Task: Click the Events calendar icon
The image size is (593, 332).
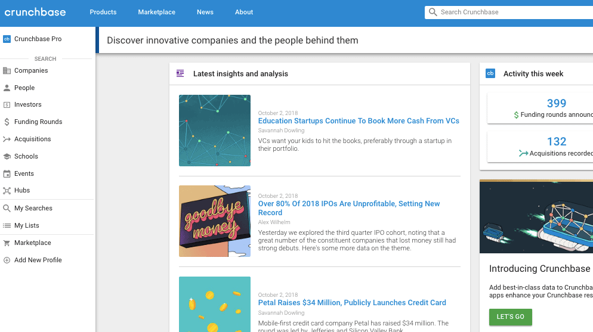Action: click(x=7, y=173)
